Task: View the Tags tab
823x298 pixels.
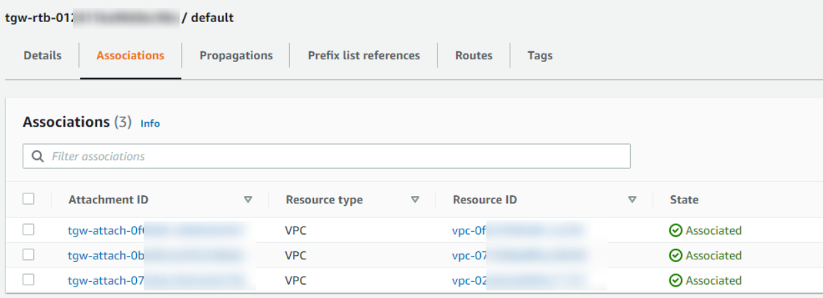Action: (540, 56)
